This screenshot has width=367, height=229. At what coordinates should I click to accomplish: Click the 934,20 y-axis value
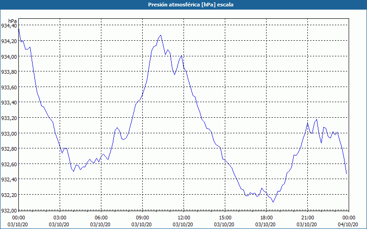point(9,41)
